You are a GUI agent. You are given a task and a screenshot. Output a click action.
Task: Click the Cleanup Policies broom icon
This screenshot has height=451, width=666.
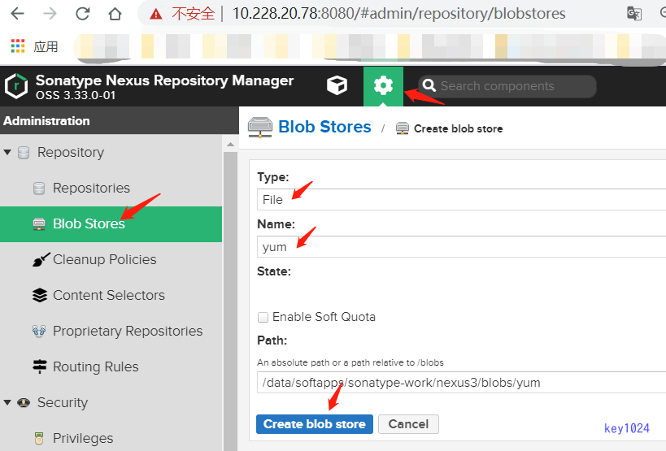pyautogui.click(x=41, y=259)
